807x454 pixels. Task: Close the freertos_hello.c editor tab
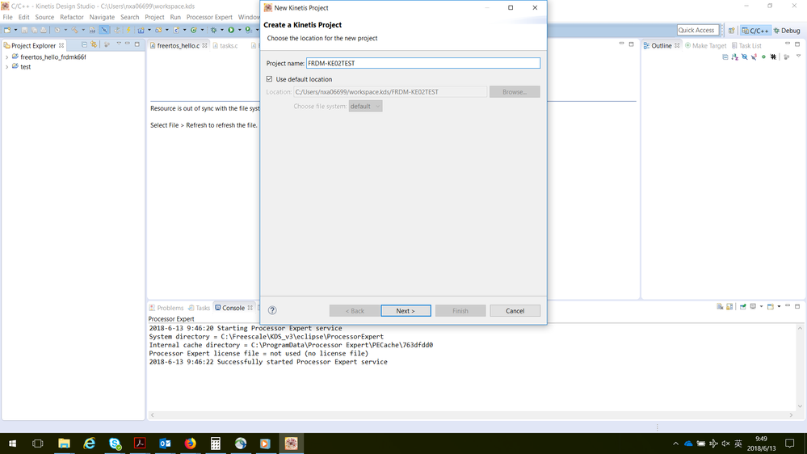[205, 45]
